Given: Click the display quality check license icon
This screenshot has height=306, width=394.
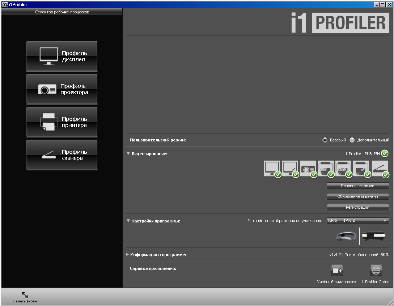Looking at the screenshot, I should point(290,169).
